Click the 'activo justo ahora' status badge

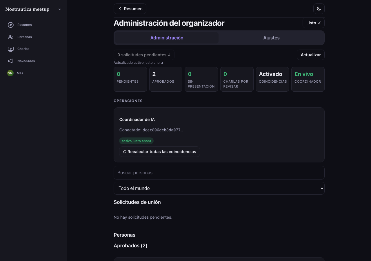point(136,141)
